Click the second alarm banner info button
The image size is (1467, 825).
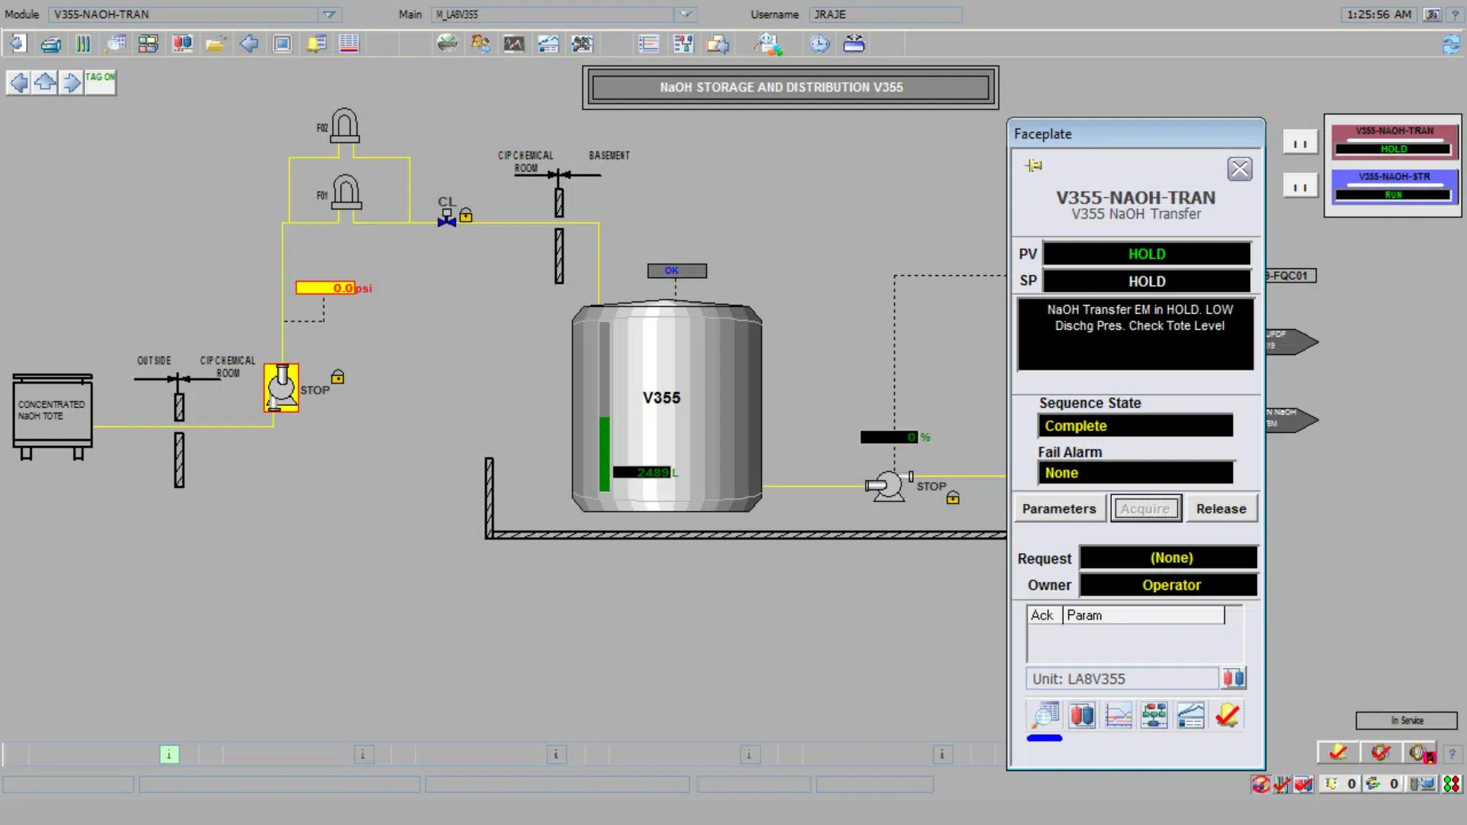(363, 755)
